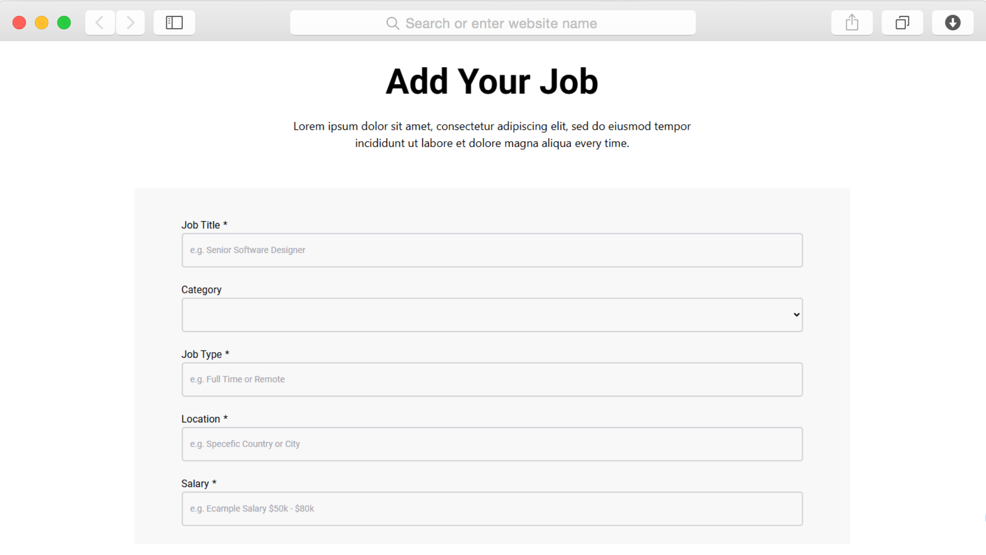Expand the Category dropdown
The height and width of the screenshot is (555, 986).
tap(492, 315)
